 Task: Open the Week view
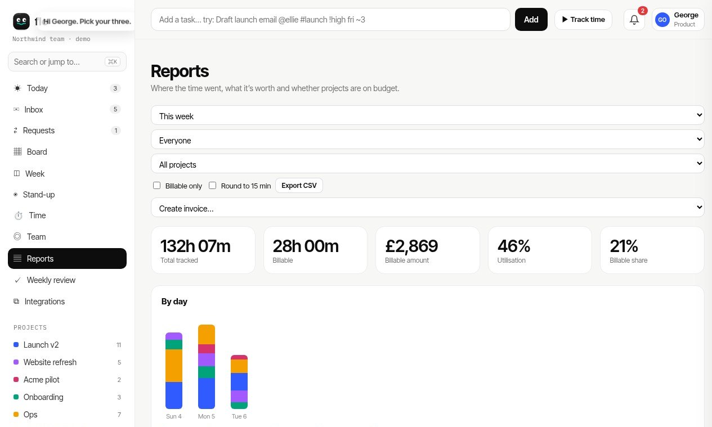click(x=67, y=174)
